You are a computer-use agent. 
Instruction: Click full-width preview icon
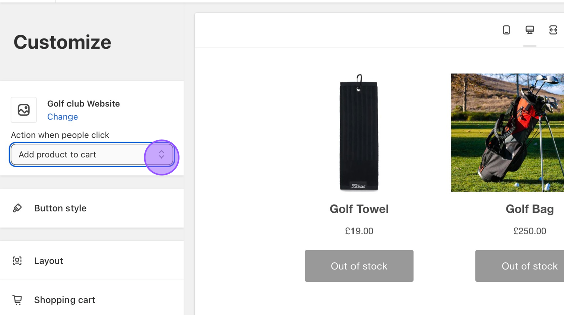pos(553,30)
